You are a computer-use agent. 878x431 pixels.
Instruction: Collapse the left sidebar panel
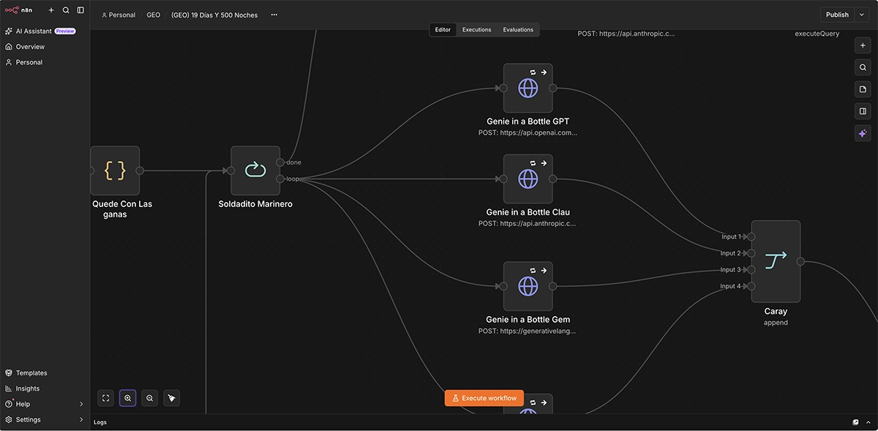coord(80,10)
